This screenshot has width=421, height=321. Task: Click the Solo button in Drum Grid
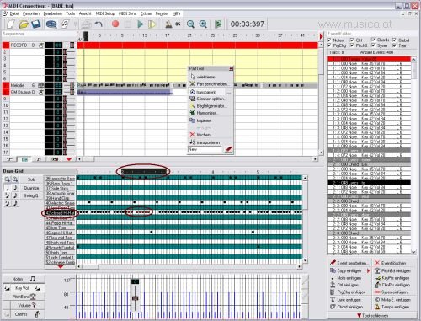(31, 179)
